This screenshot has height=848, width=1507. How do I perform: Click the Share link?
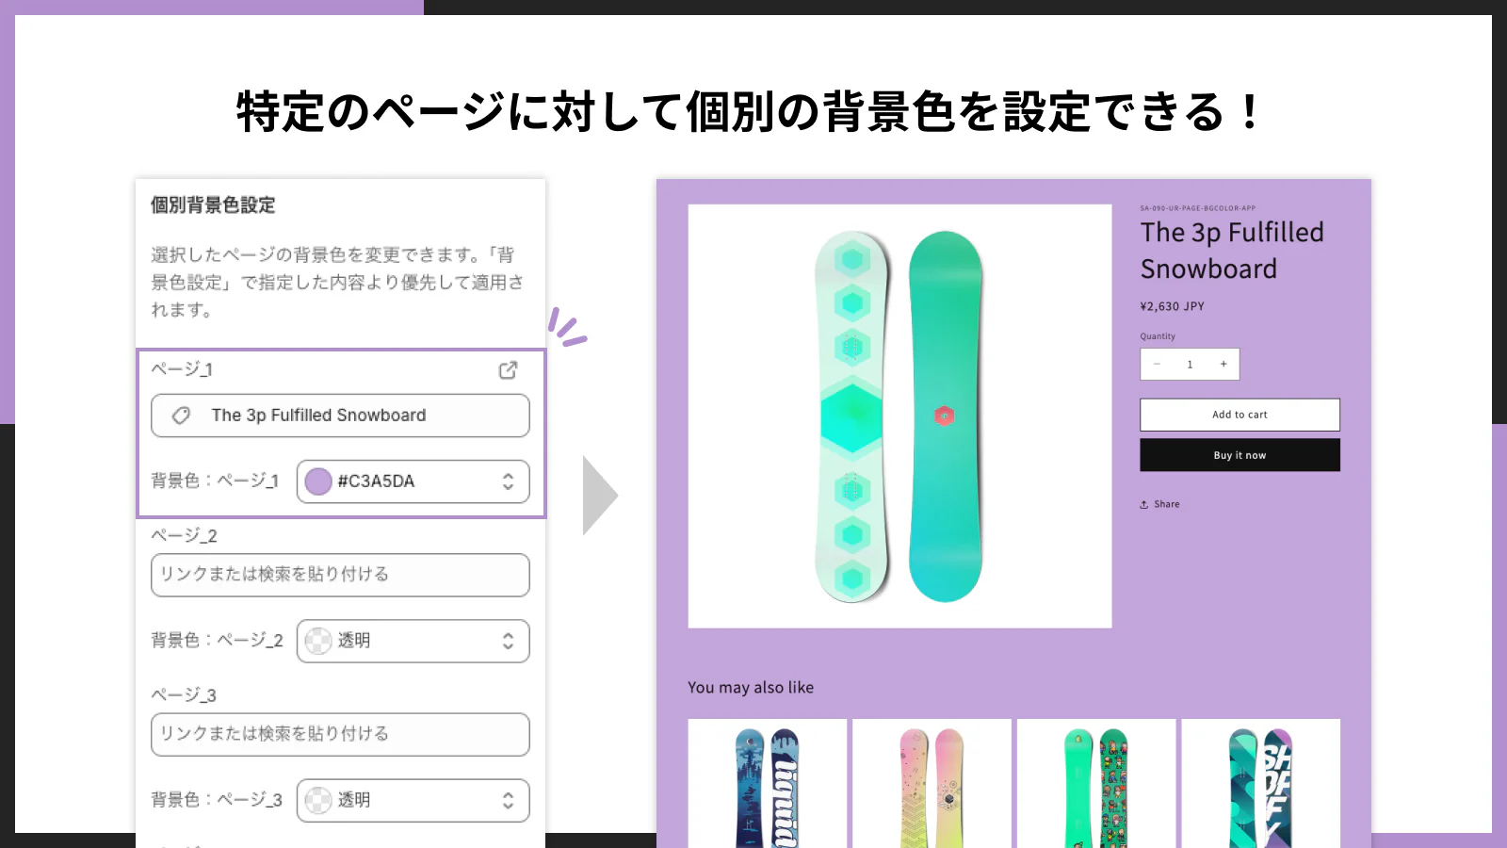pyautogui.click(x=1166, y=505)
